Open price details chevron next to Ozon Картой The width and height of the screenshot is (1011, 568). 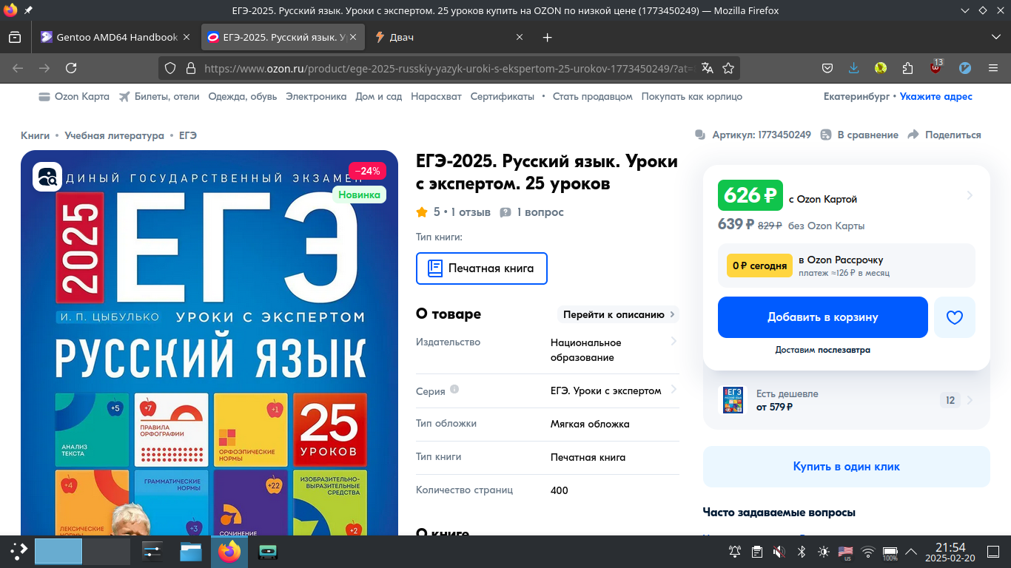click(x=970, y=195)
